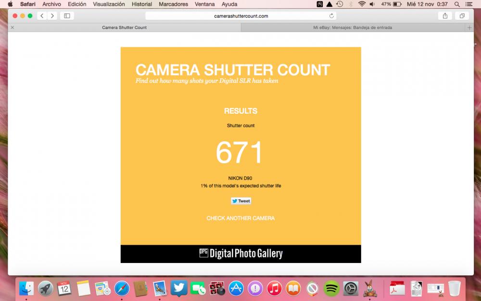Screen dimensions: 481x301
Task: Open Safari compass icon in the Dock
Action: tap(122, 288)
